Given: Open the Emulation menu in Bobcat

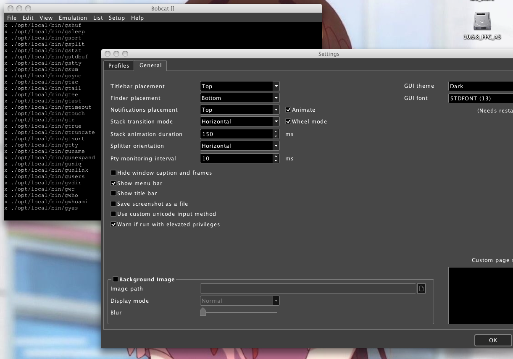Looking at the screenshot, I should point(73,18).
